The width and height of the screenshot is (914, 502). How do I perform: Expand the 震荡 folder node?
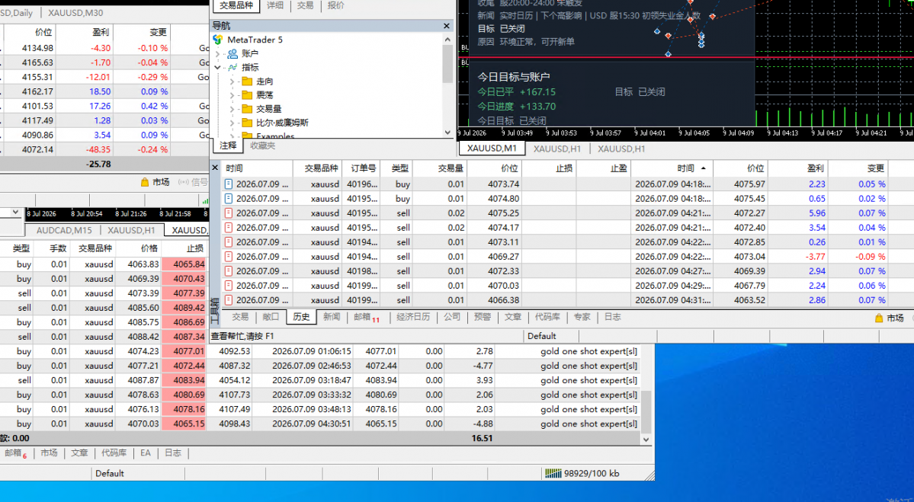click(232, 95)
